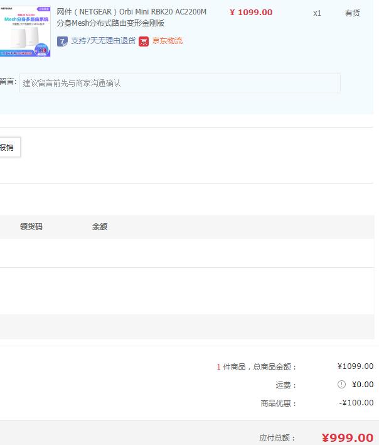Focus the merchant message input field
Screen dimensions: 379x445
pyautogui.click(x=180, y=83)
